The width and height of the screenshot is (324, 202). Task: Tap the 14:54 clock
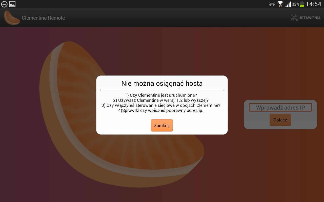click(x=313, y=4)
